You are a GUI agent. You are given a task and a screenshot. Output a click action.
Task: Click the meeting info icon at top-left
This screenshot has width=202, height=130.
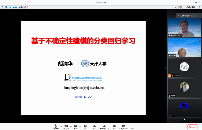tap(2, 7)
